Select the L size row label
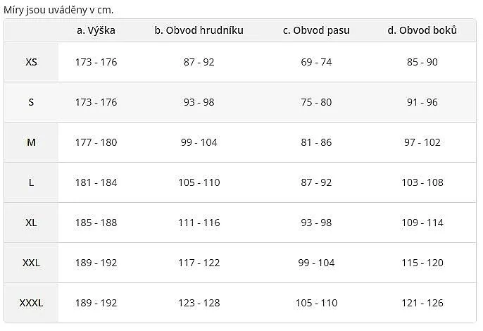Screen dimensions: 483x331 point(31,182)
